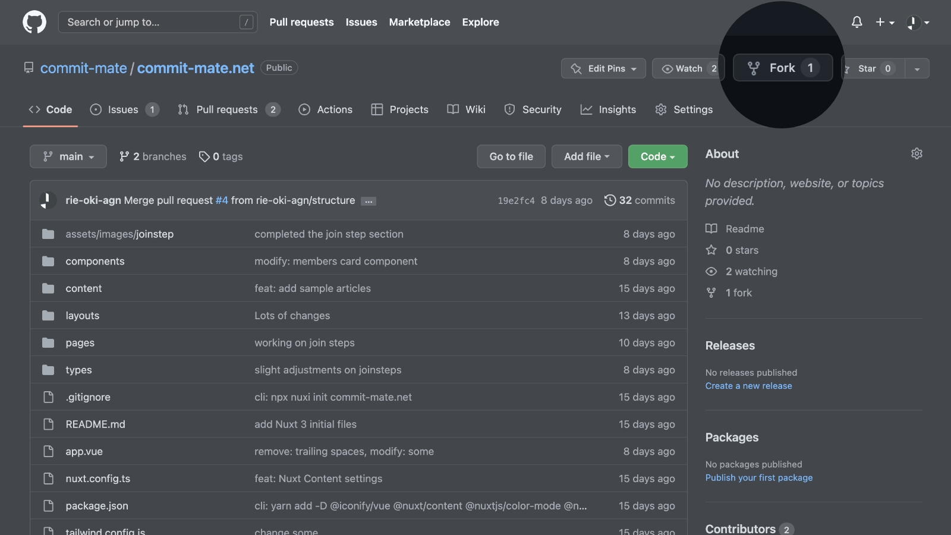The height and width of the screenshot is (535, 951).
Task: Open About section settings gear
Action: pyautogui.click(x=917, y=154)
